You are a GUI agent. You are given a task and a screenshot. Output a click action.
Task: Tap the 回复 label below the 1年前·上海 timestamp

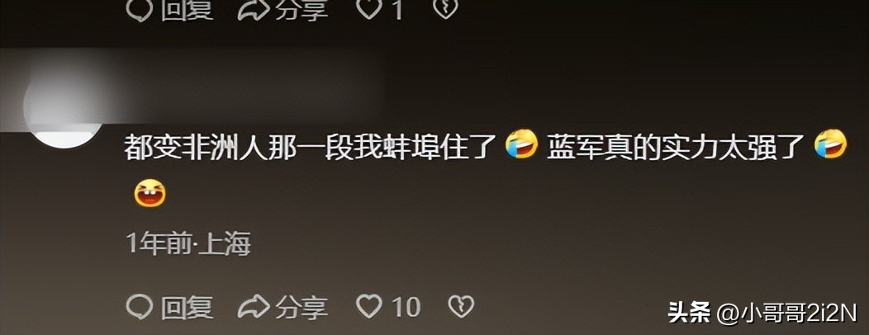[187, 307]
